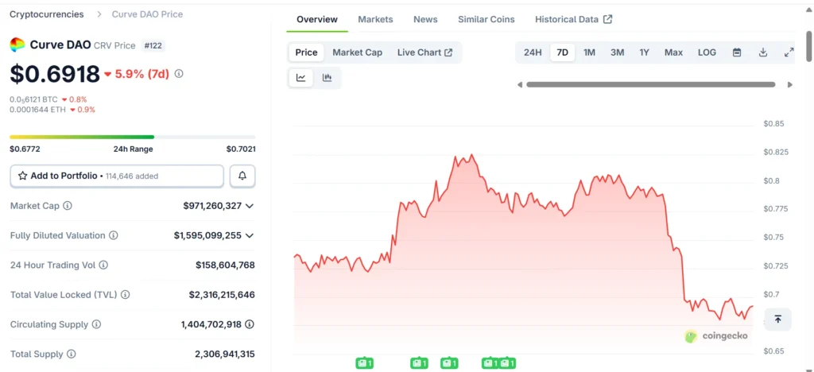This screenshot has width=814, height=372.
Task: Click the Cryptocurrencies breadcrumb link
Action: (x=47, y=14)
